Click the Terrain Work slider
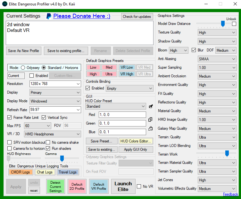This screenshot has height=199, width=241. point(216,154)
